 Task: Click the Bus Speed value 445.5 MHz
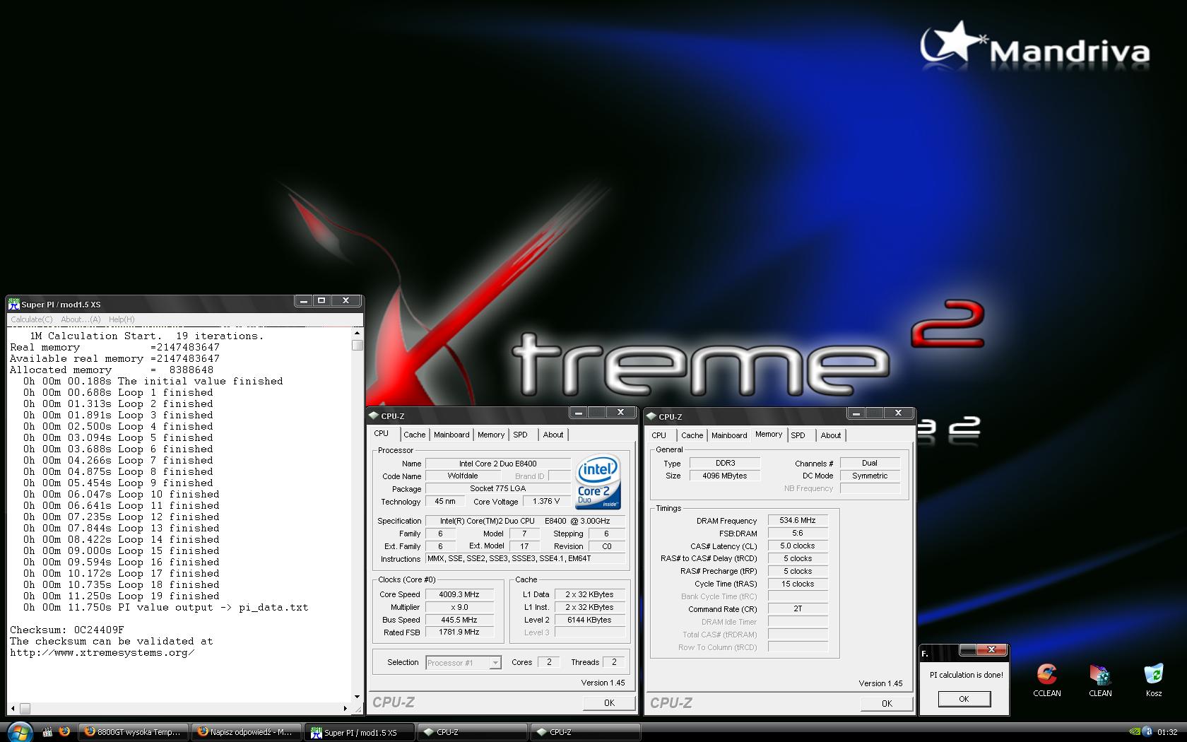(459, 620)
